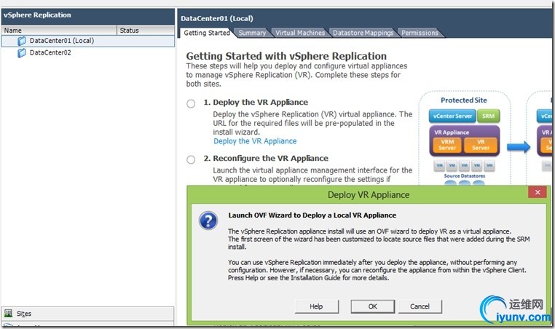Select radio for Deploy the VR Appliance step
555x329 pixels.
coord(191,103)
